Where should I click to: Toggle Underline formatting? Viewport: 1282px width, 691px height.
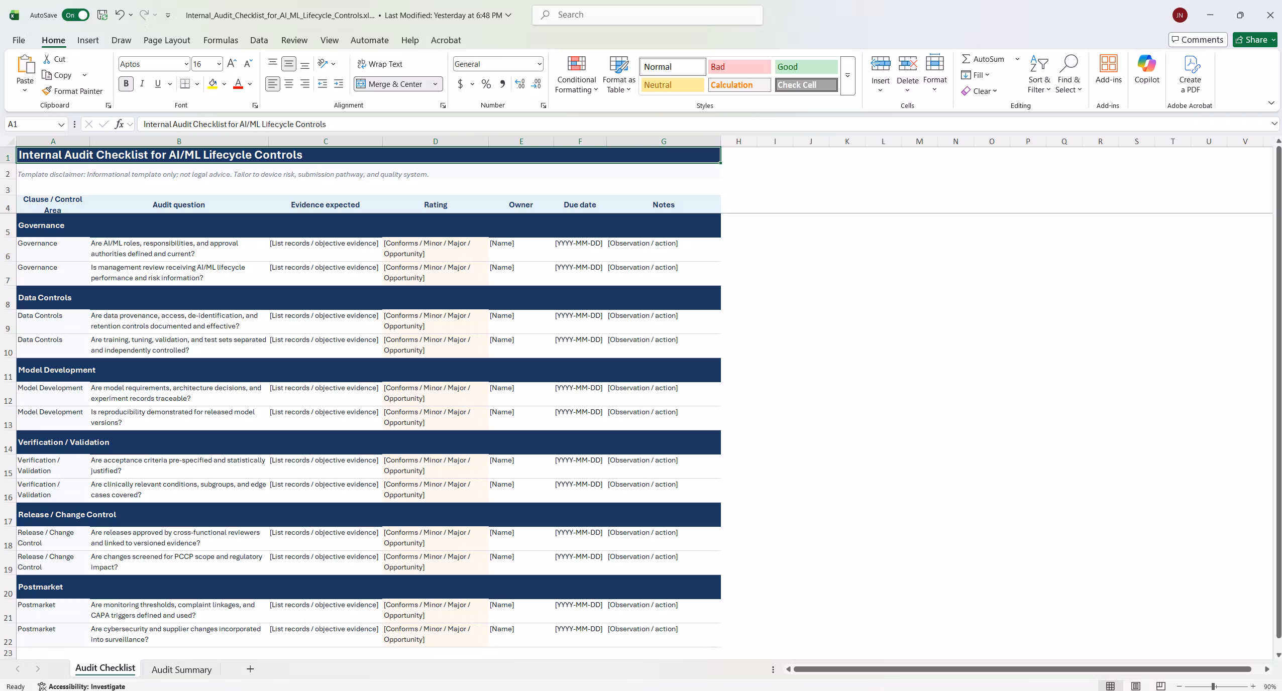click(158, 84)
